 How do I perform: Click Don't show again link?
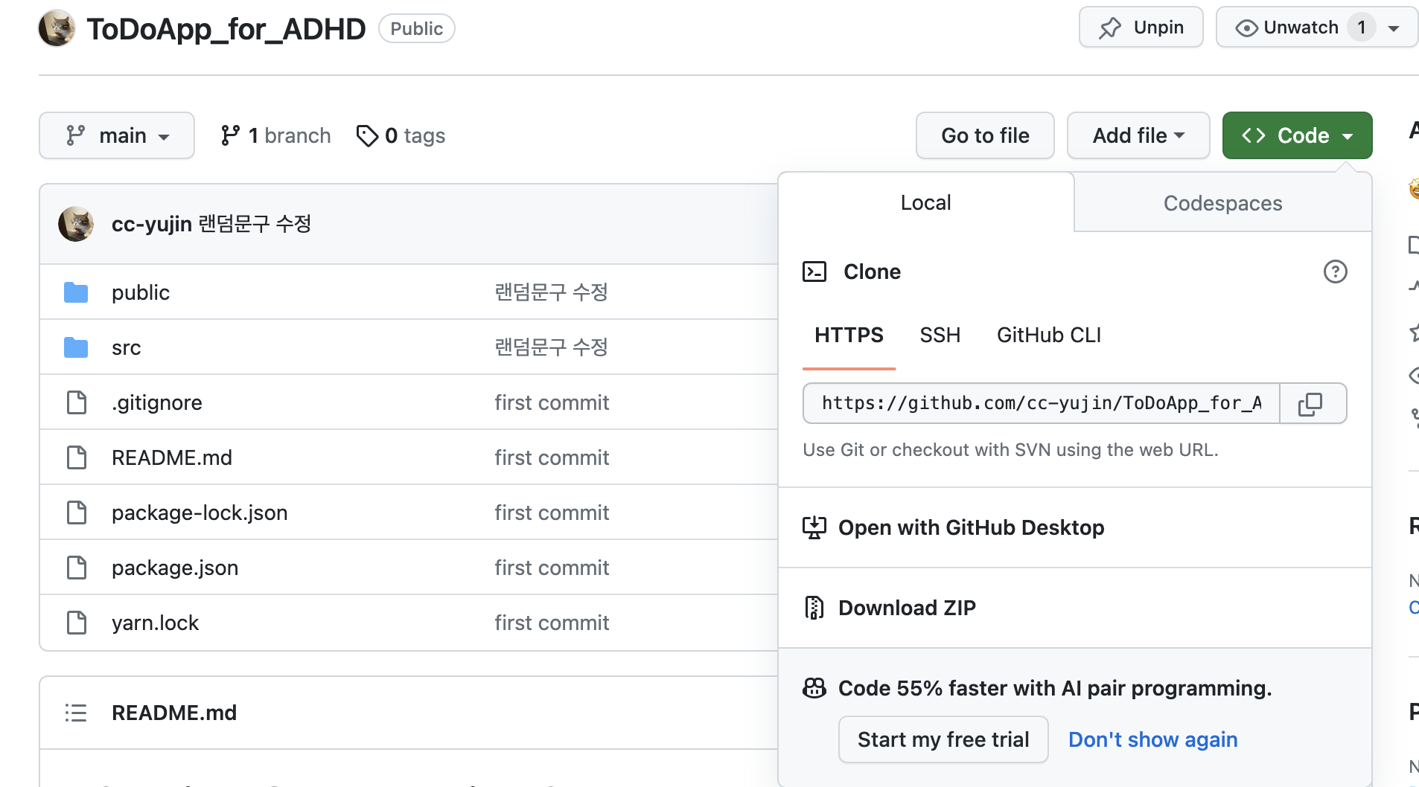tap(1152, 739)
